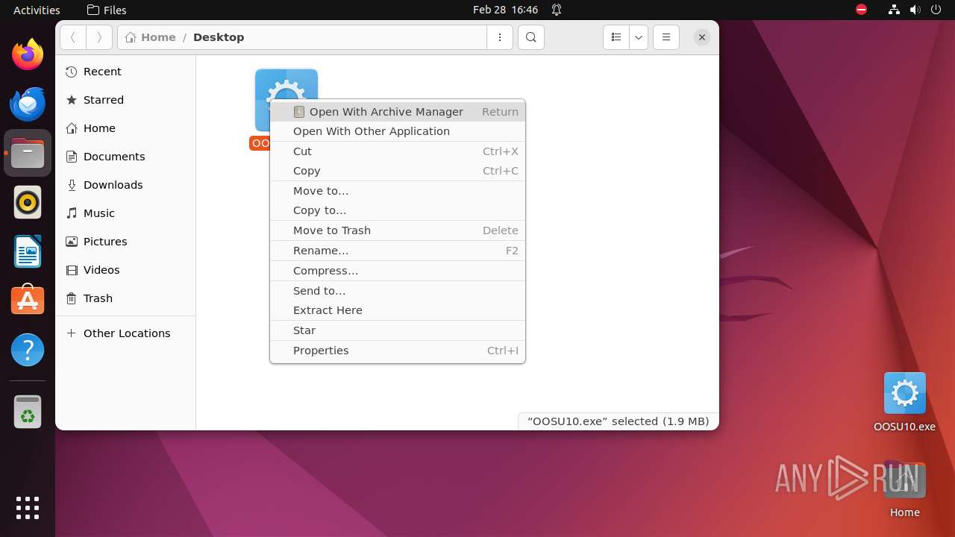Click Other Locations in the sidebar
The width and height of the screenshot is (955, 537).
[x=125, y=333]
